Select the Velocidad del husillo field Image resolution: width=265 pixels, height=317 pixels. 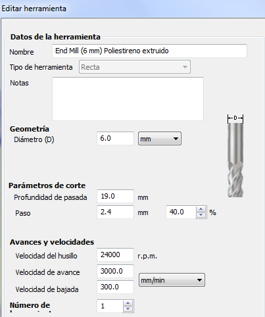(115, 255)
